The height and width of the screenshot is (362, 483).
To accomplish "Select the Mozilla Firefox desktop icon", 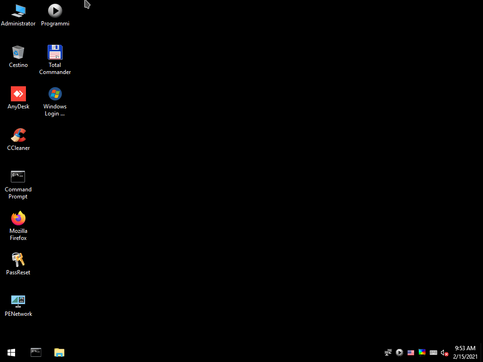I will [x=18, y=226].
